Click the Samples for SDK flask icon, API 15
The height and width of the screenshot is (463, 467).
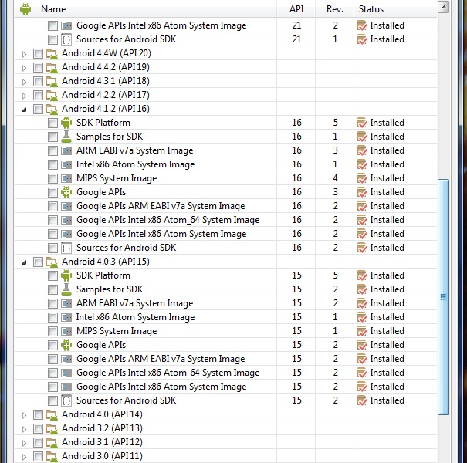click(66, 289)
